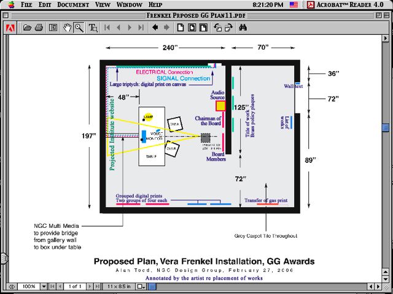Open the Window menu
Viewport: 393px width, 294px height.
click(x=130, y=4)
